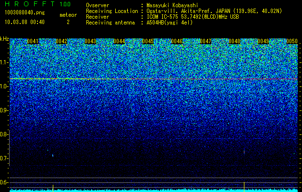Click the kHz axis unit label

click(4, 39)
